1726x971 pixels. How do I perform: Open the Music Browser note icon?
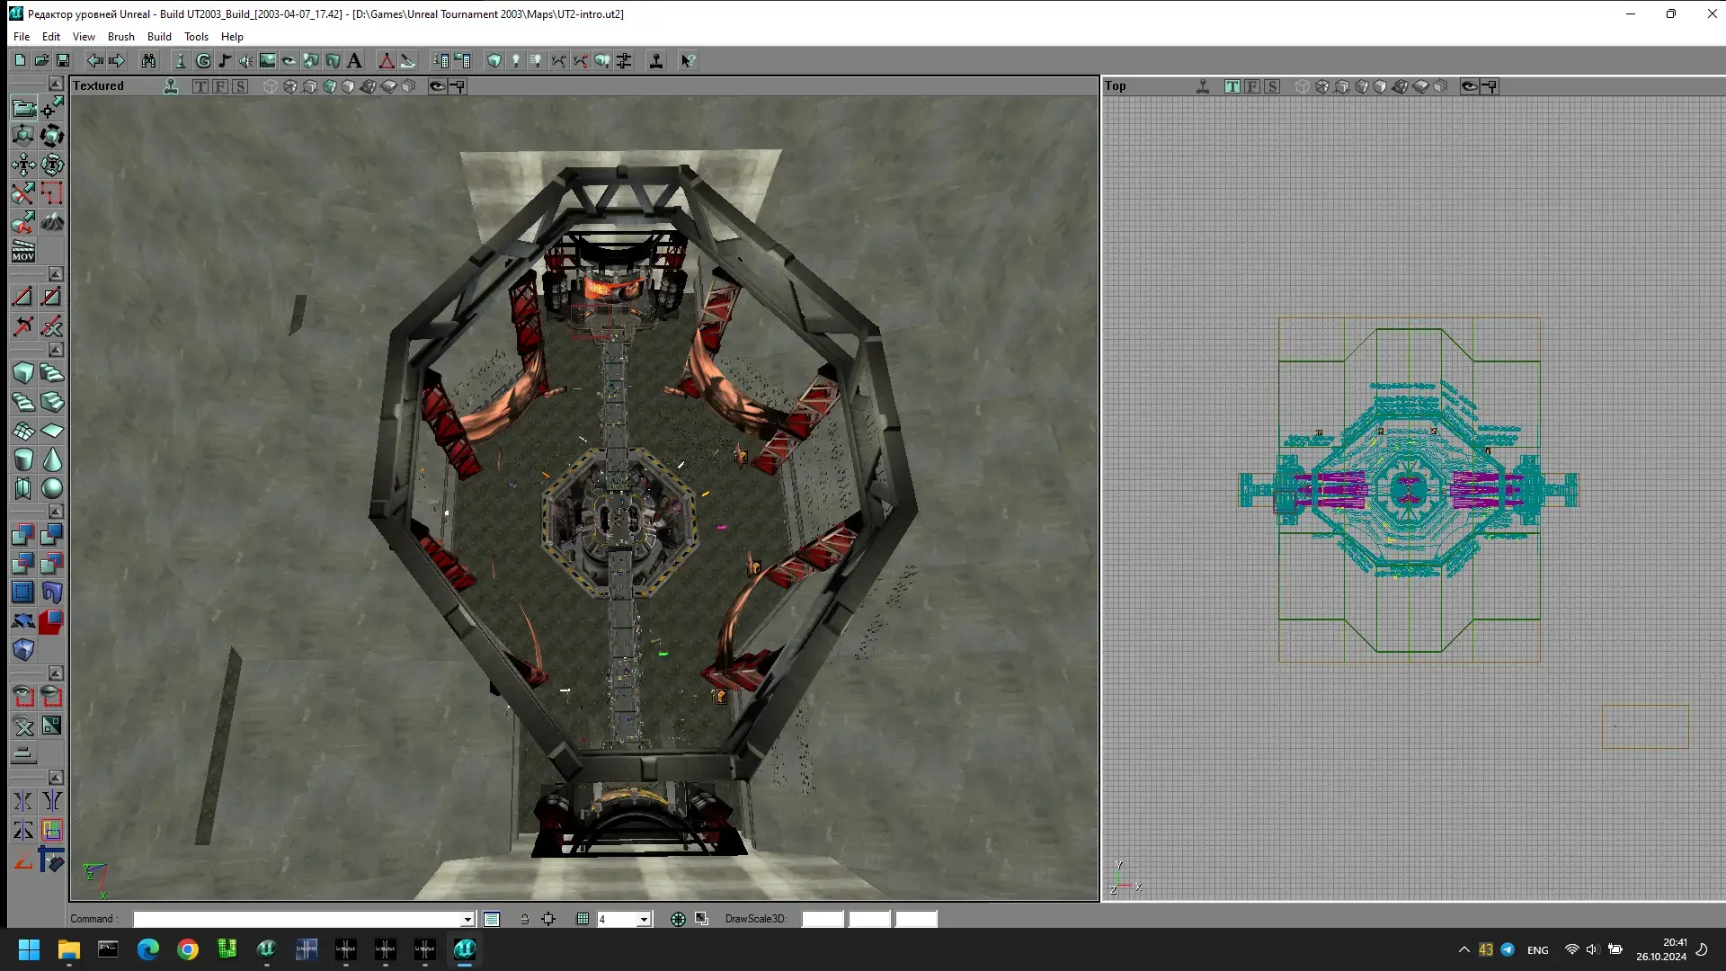coord(225,60)
